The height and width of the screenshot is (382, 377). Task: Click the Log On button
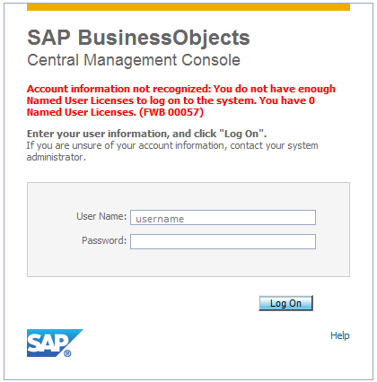(285, 303)
